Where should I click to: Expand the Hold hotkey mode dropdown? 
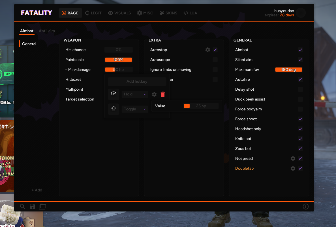tap(135, 94)
